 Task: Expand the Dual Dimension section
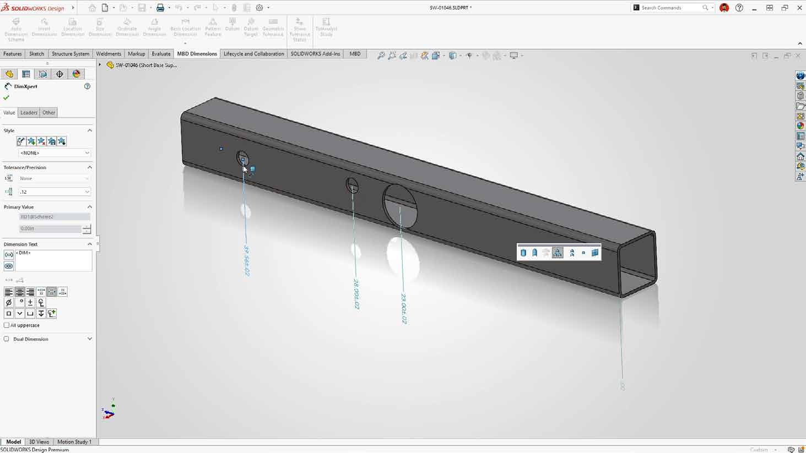click(89, 339)
